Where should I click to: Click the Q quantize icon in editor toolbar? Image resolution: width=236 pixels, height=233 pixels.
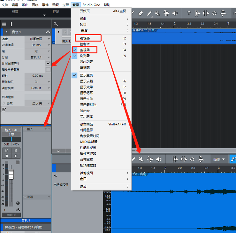click(x=192, y=159)
